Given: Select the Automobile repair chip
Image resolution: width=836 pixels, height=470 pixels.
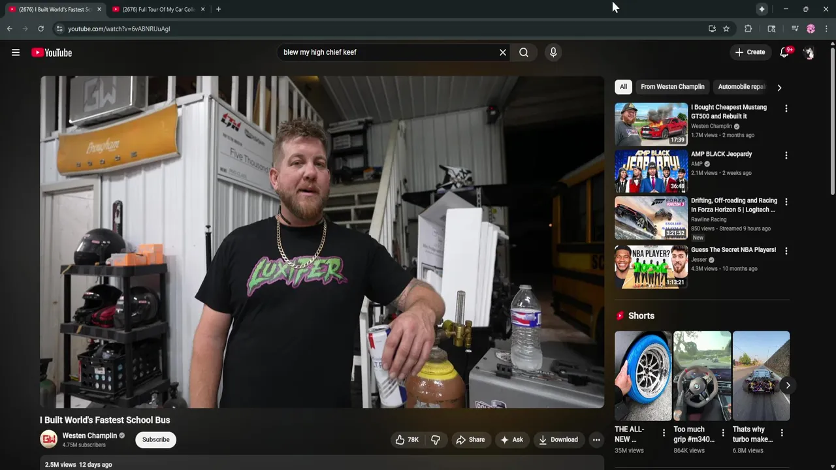Looking at the screenshot, I should 742,87.
